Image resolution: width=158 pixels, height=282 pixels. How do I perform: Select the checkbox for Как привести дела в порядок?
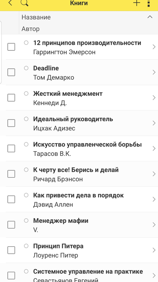pos(11,199)
